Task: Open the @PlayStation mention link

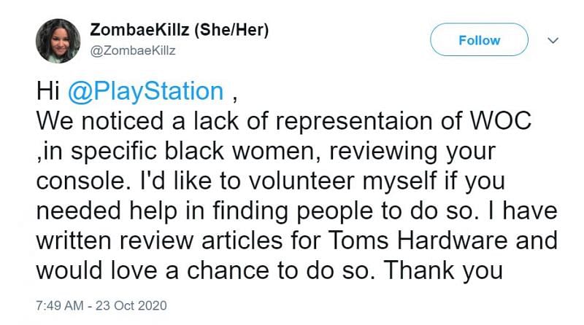Action: click(x=145, y=92)
